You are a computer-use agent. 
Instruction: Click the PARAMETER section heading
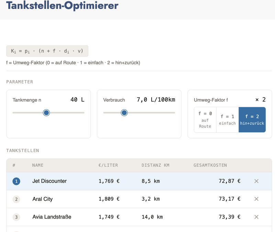[x=20, y=82]
